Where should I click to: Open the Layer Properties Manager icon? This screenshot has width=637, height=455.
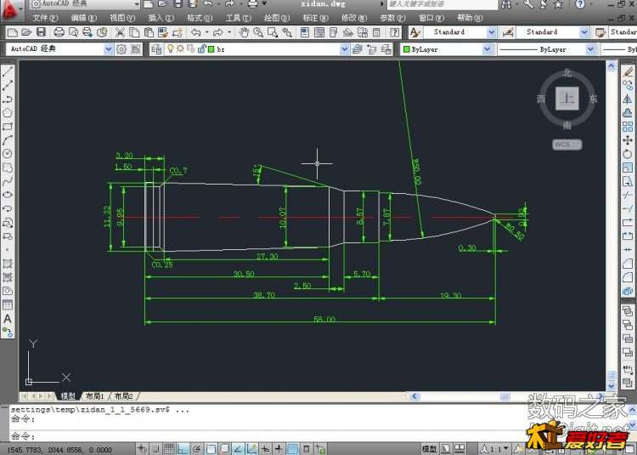click(x=156, y=49)
